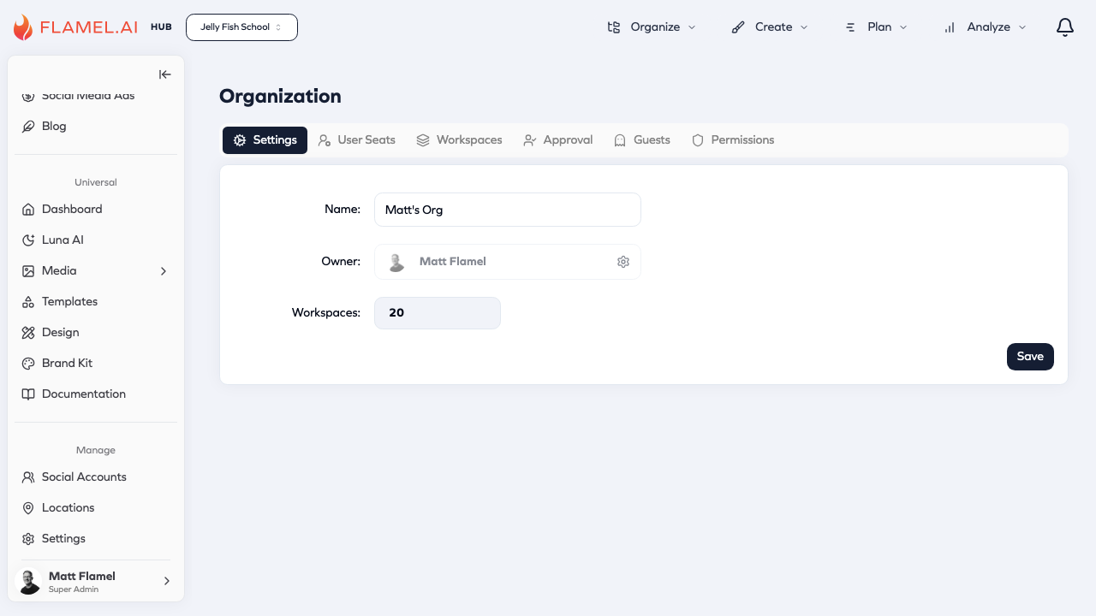Click the Owner field showing Matt Flamel

click(508, 262)
